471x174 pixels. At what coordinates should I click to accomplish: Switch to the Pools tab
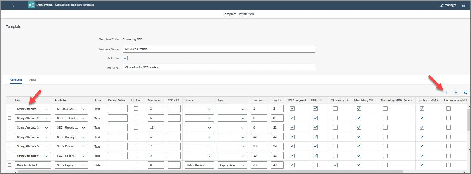tap(32, 80)
